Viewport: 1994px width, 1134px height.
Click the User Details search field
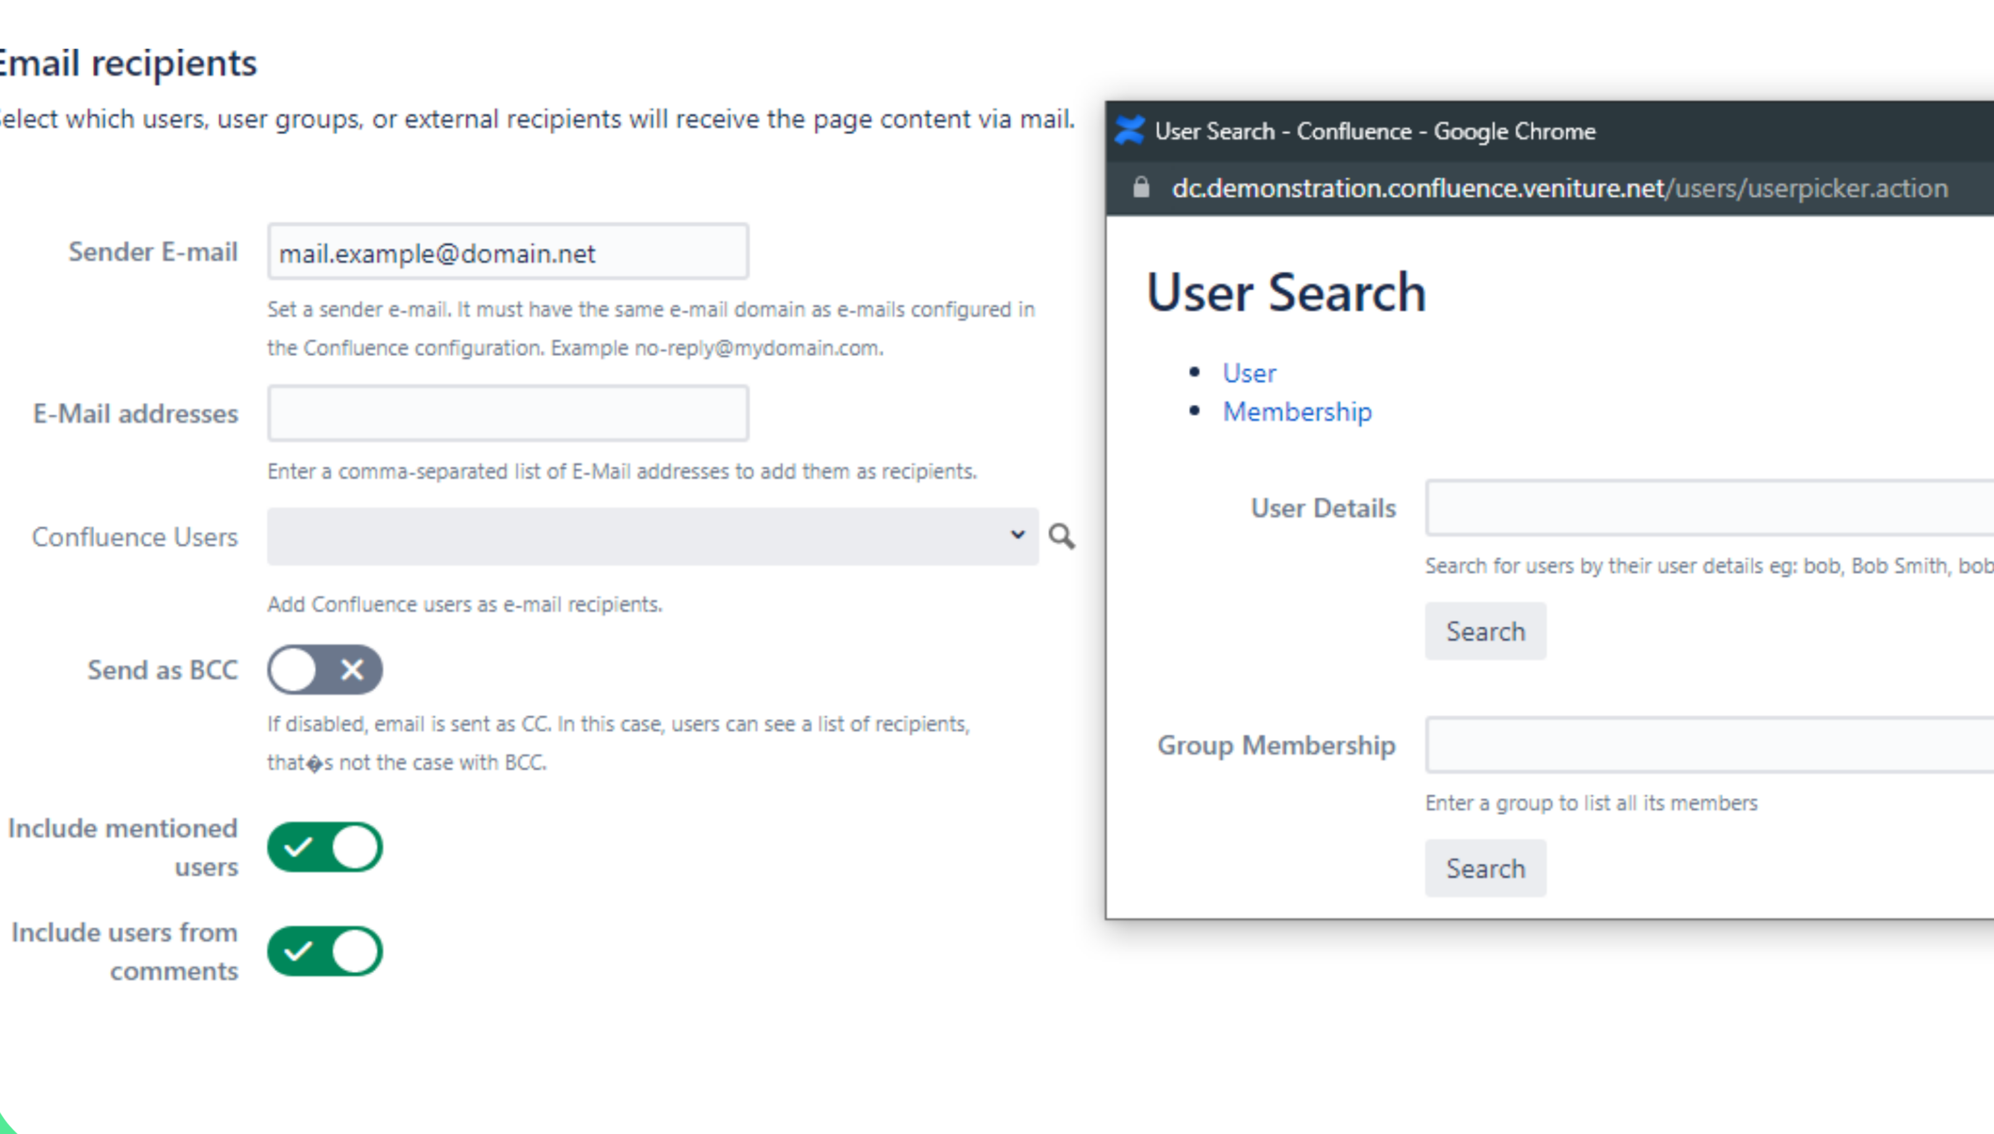(1707, 508)
